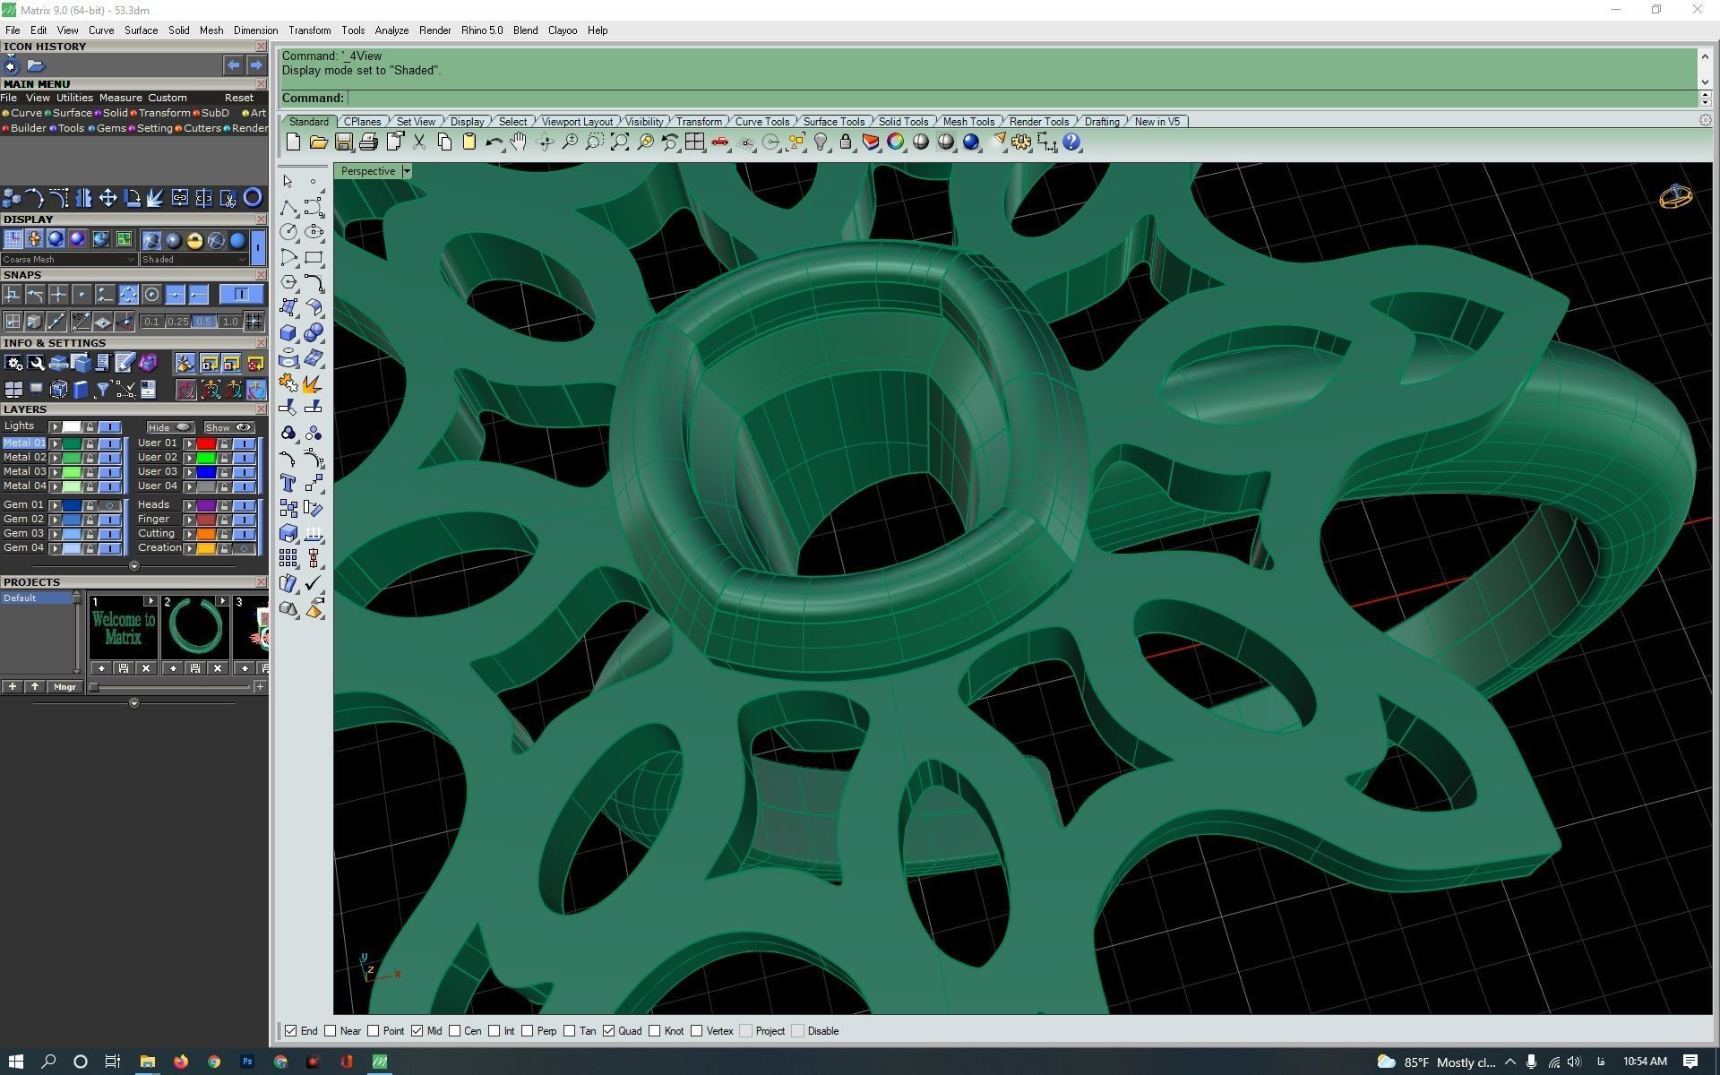Click the funnel filter icon in Info & Settings

[102, 390]
